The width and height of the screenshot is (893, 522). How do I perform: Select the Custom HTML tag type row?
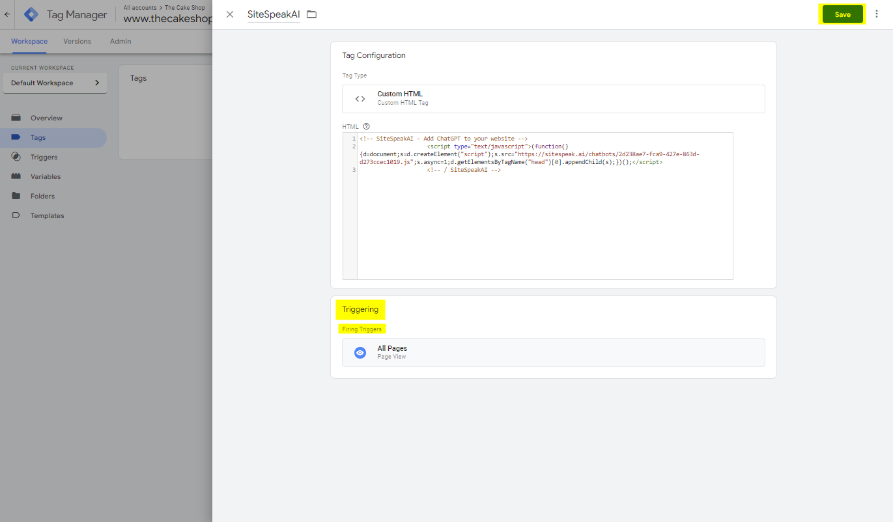pos(553,99)
